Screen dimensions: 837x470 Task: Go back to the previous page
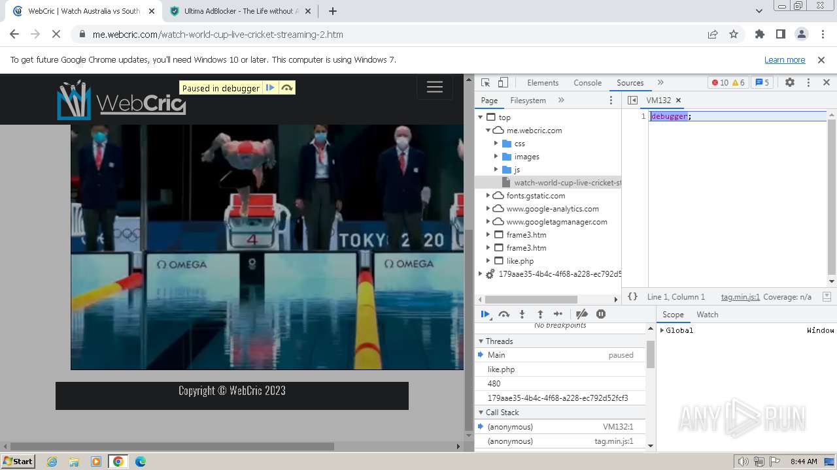point(14,35)
